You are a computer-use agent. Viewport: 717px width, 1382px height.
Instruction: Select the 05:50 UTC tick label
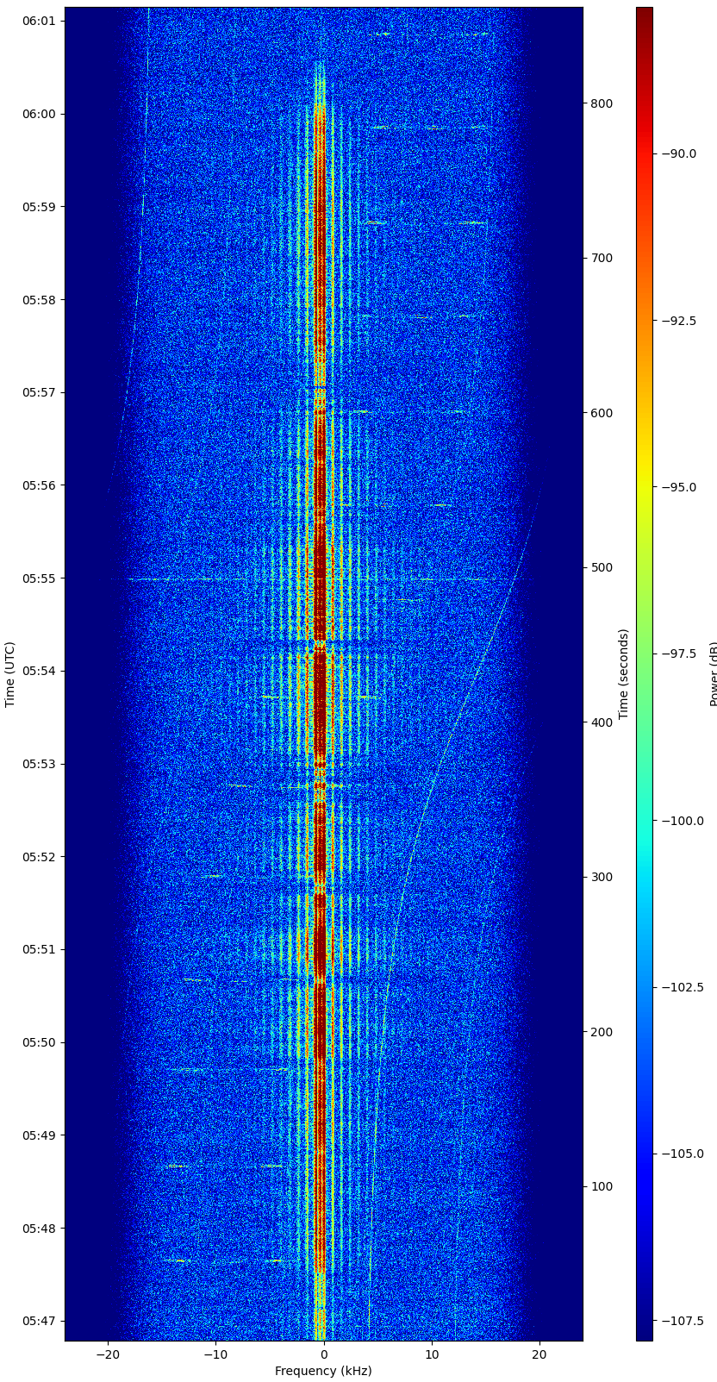pyautogui.click(x=39, y=1042)
